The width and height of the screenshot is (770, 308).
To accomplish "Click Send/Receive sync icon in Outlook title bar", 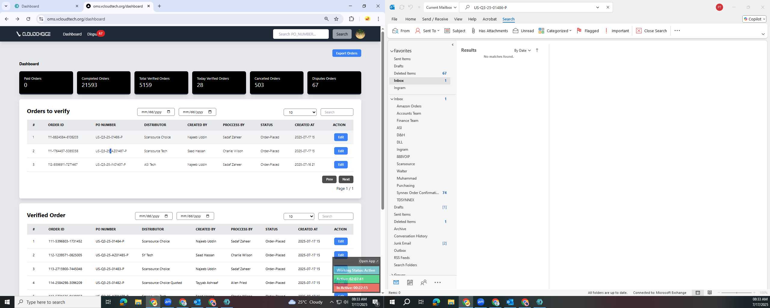I will [x=402, y=7].
